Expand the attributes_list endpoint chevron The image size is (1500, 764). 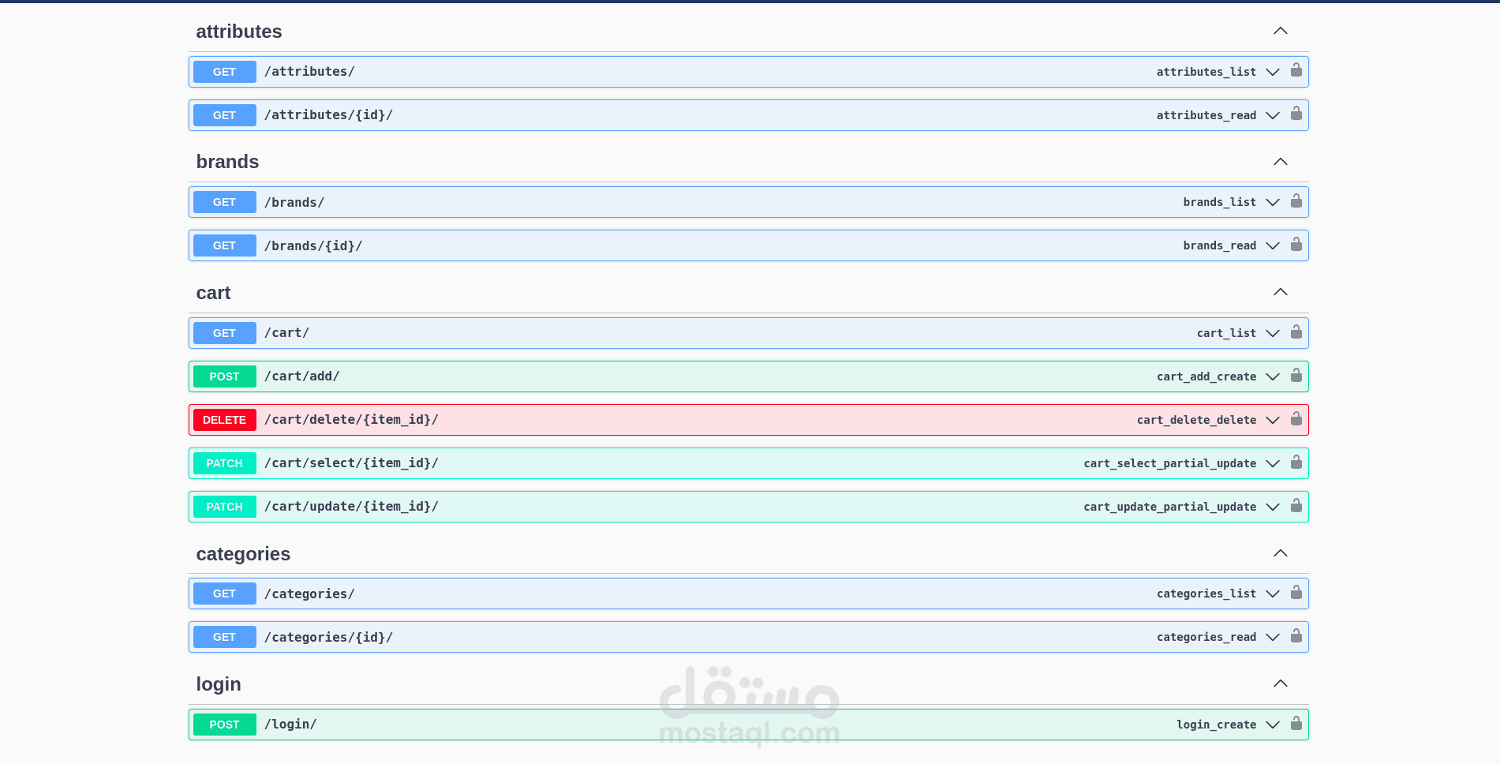[x=1273, y=72]
